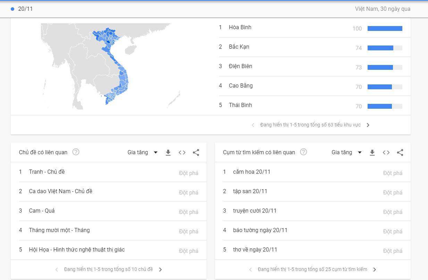
Task: Show next page of related topics
Action: pyautogui.click(x=160, y=270)
